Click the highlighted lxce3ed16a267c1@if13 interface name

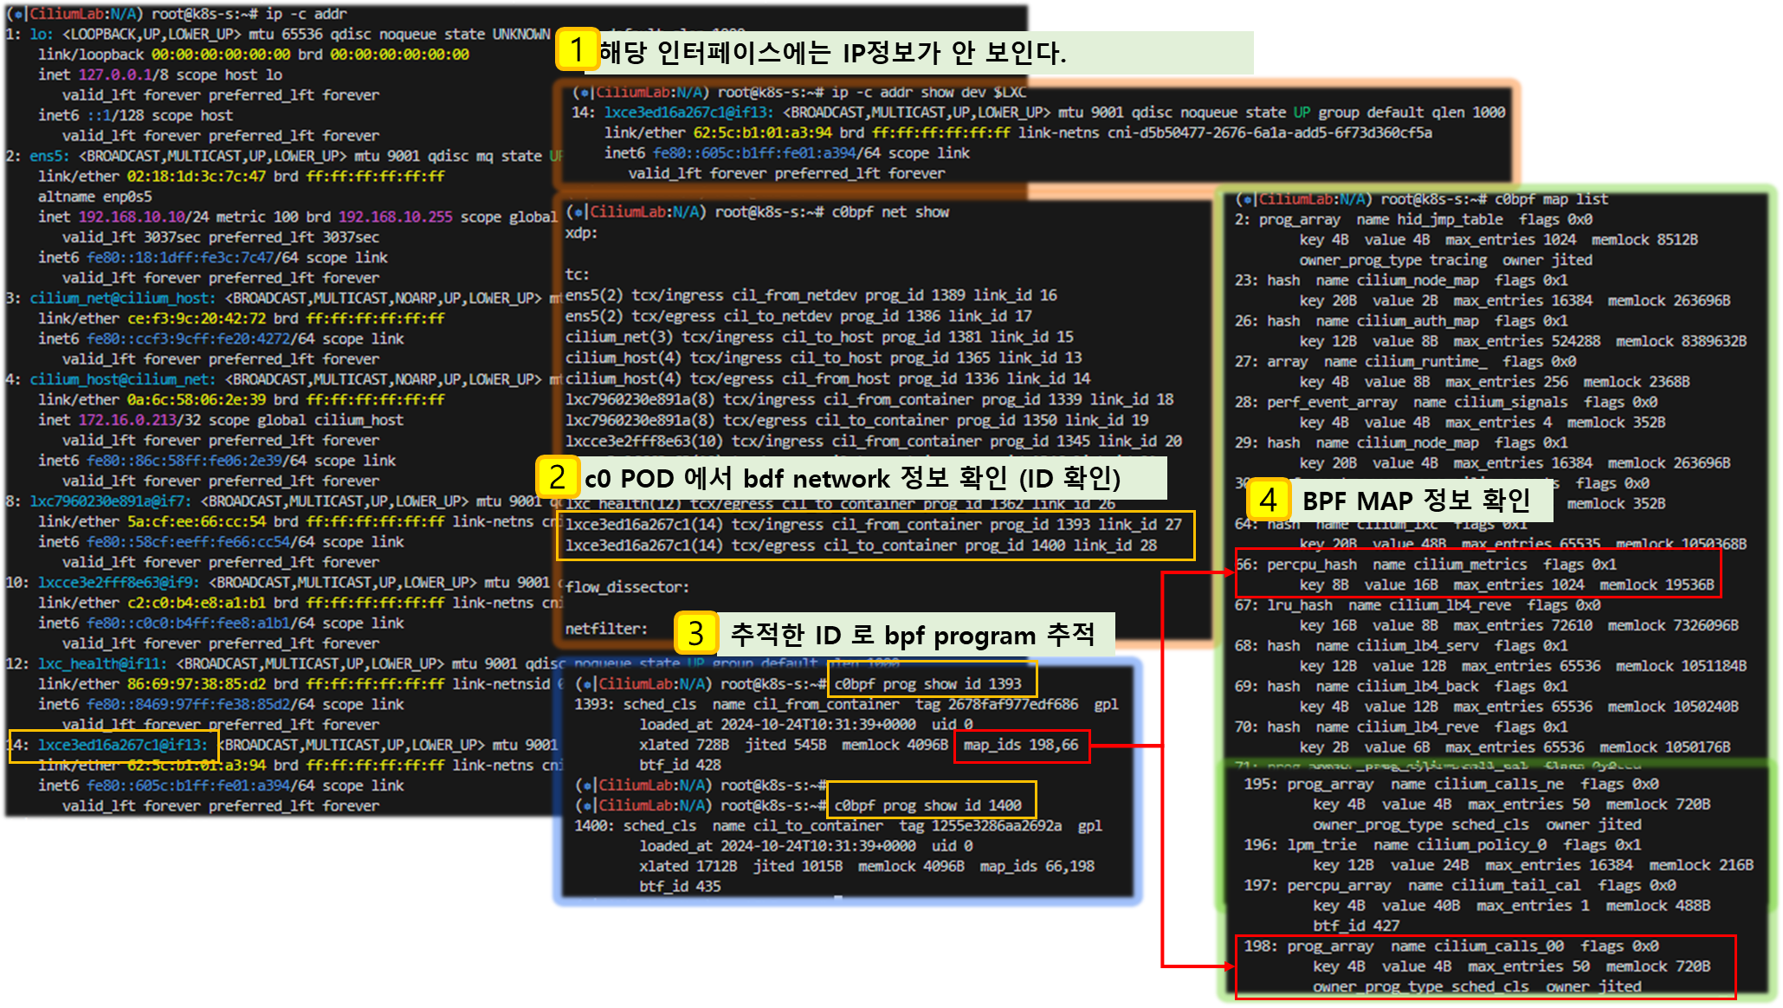[x=122, y=745]
